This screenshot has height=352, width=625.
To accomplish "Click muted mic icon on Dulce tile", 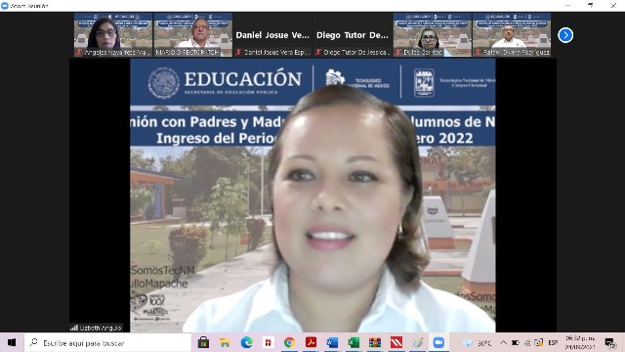I will click(x=398, y=52).
